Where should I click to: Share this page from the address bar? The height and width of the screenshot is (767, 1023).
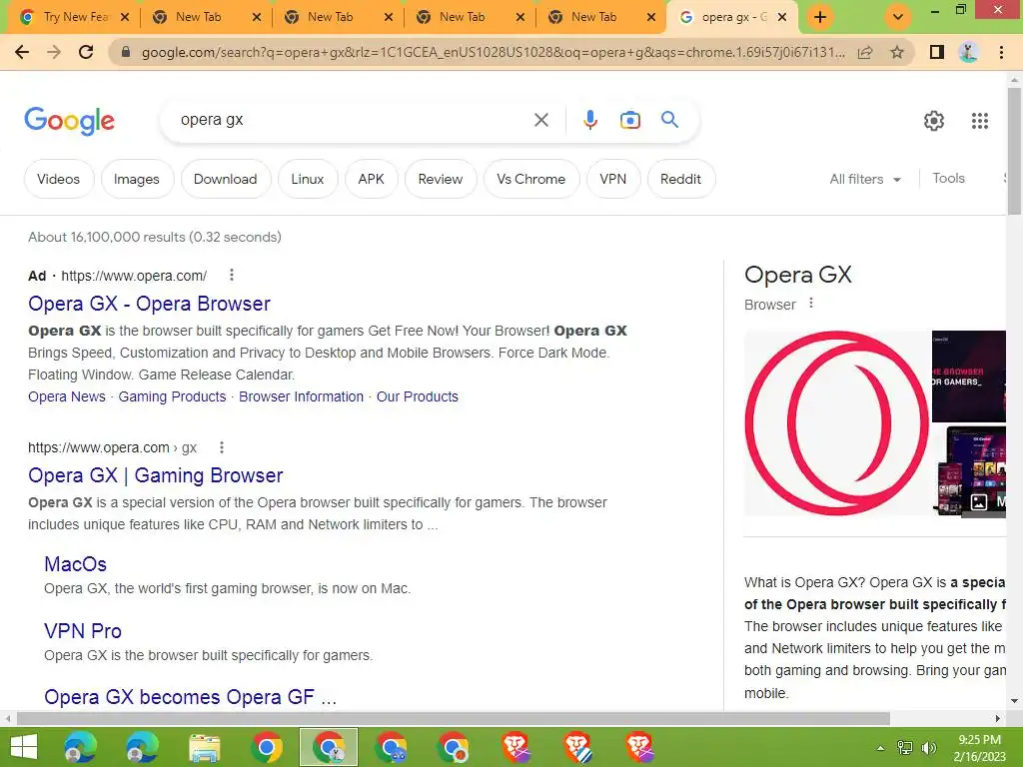pos(865,52)
